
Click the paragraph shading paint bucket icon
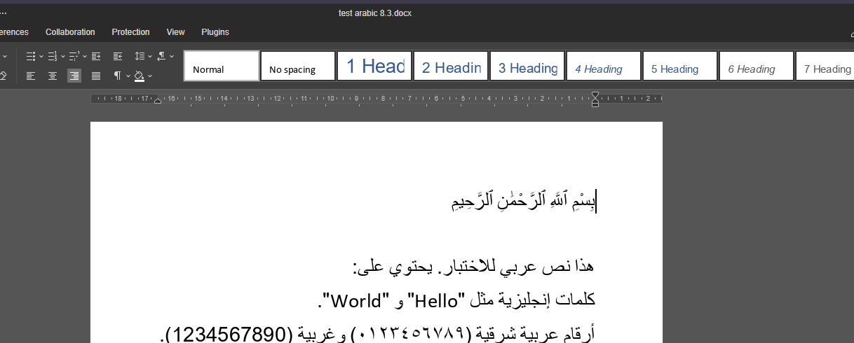coord(139,76)
